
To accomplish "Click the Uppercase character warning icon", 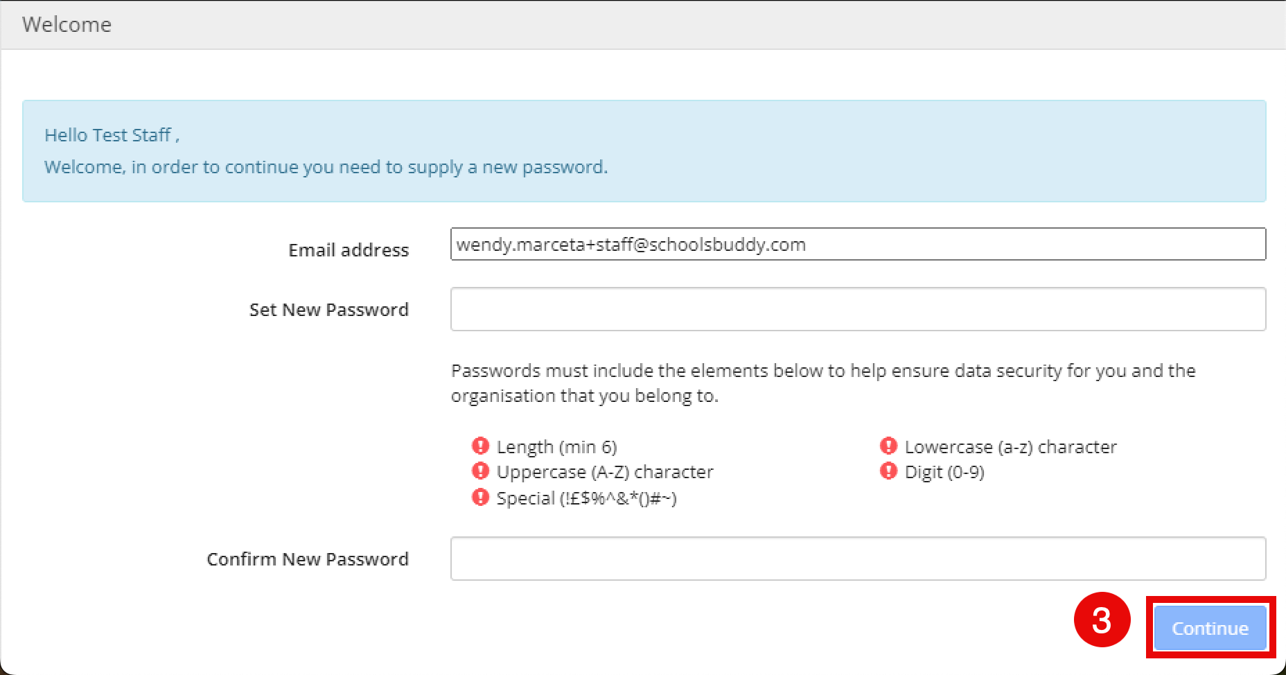I will [480, 471].
